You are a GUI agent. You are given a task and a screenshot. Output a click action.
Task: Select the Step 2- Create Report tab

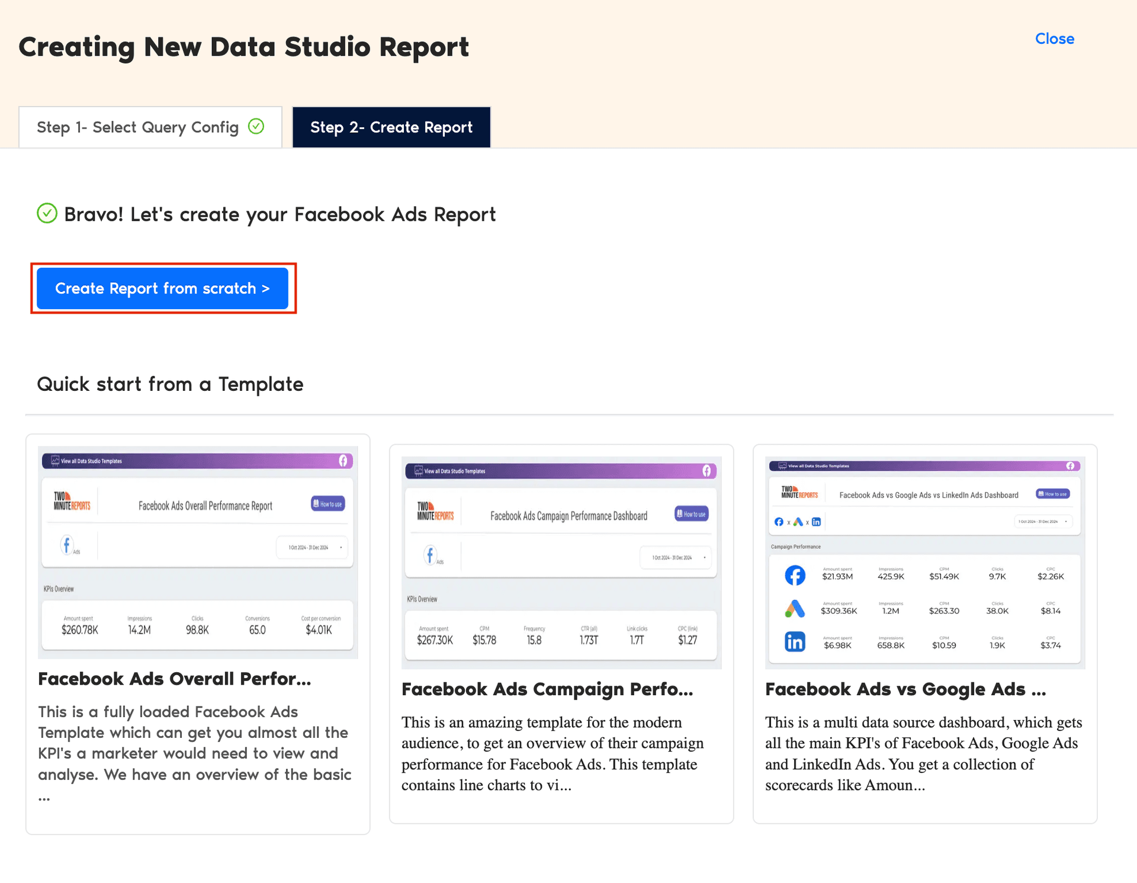pyautogui.click(x=391, y=127)
